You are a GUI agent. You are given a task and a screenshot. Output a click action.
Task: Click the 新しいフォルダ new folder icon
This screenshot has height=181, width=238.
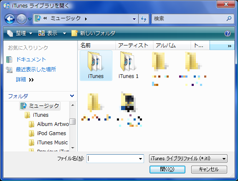click(74, 33)
